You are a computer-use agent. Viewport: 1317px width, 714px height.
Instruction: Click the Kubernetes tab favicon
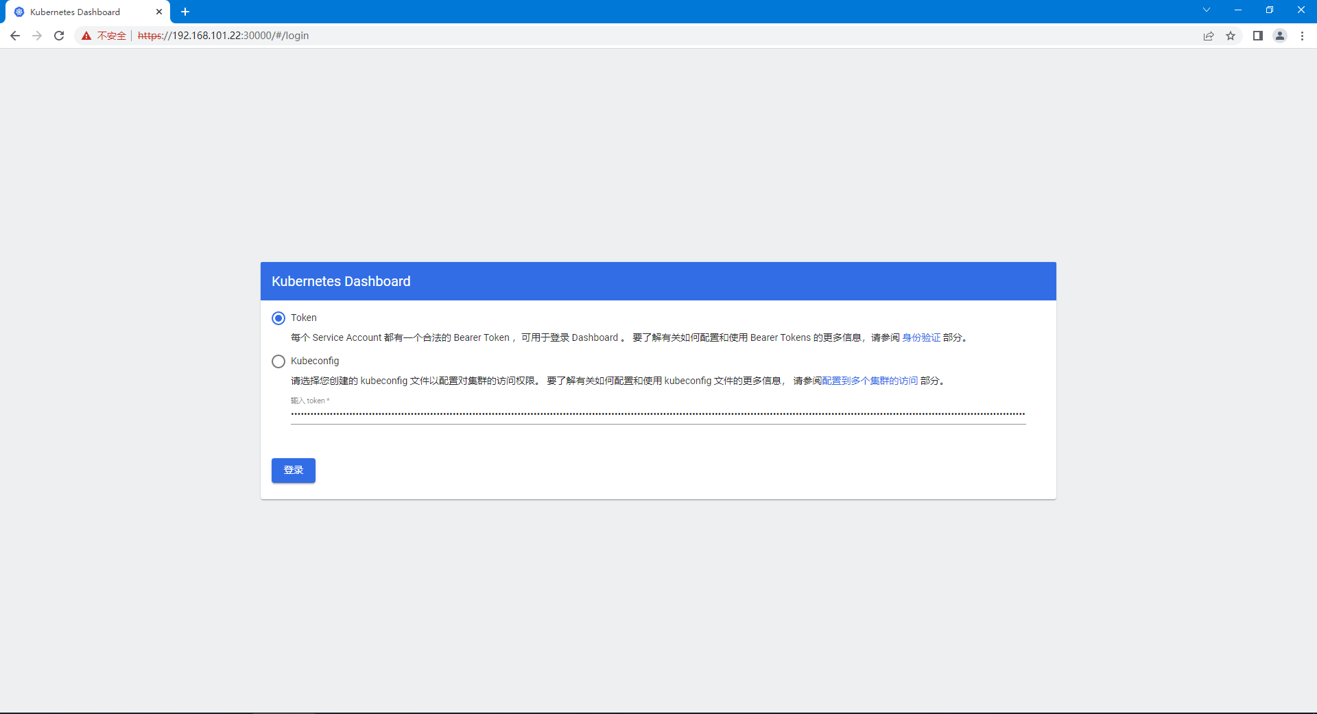pyautogui.click(x=19, y=12)
